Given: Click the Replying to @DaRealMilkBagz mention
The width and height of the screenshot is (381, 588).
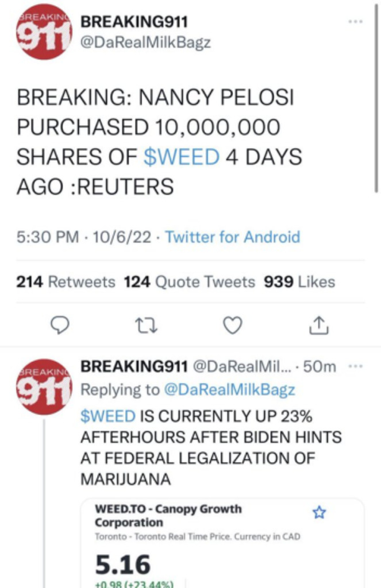Looking at the screenshot, I should click(229, 390).
